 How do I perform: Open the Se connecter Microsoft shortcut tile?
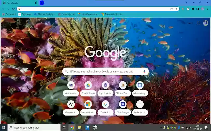(x=88, y=108)
